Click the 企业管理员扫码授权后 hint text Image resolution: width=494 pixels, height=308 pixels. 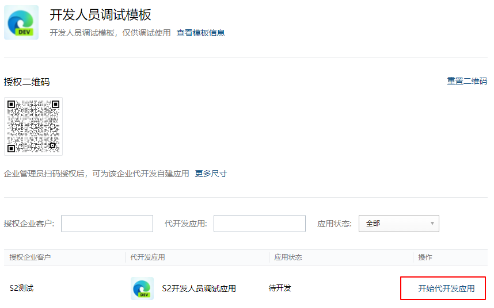point(96,174)
